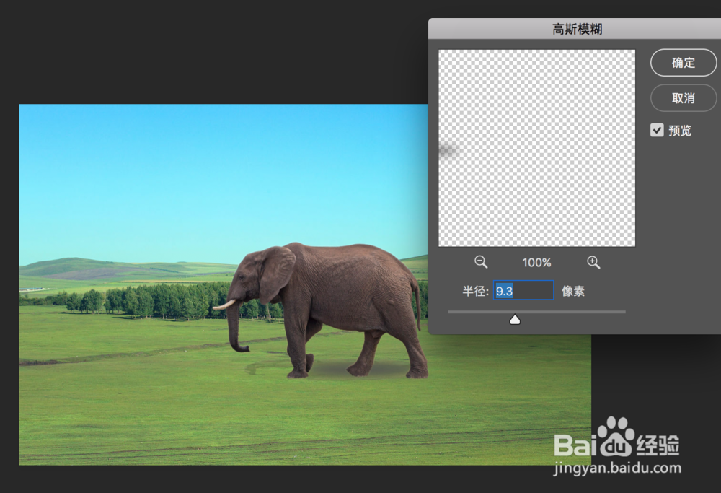Click the 高斯模糊 dialog title bar

tap(575, 29)
